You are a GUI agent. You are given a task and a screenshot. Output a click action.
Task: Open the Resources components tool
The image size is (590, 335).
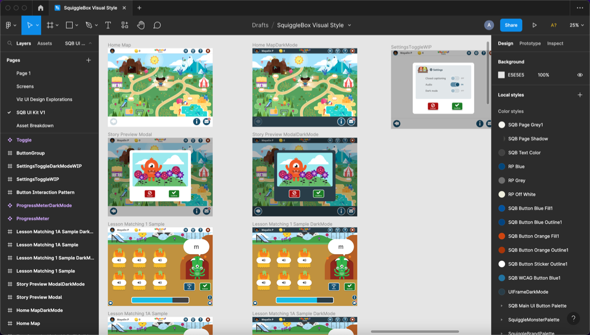click(x=124, y=25)
